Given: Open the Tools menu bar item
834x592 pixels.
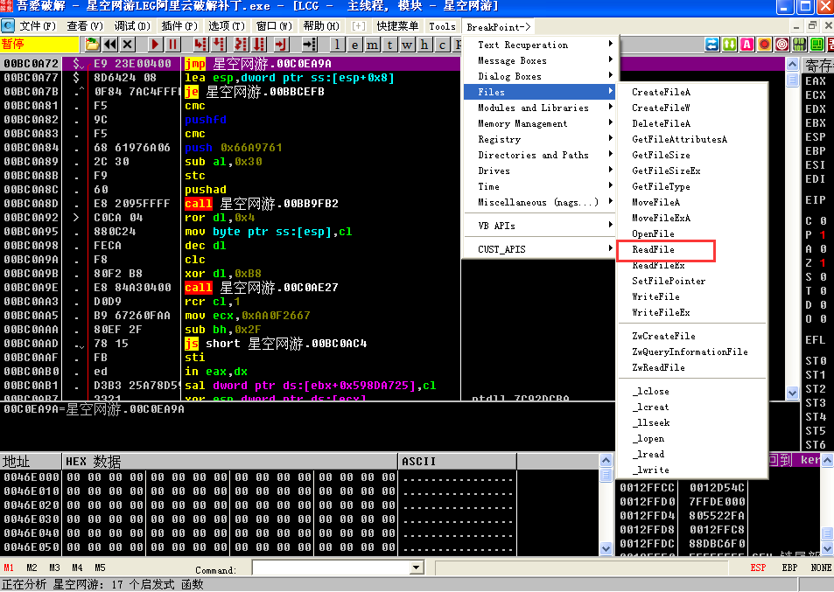Looking at the screenshot, I should pyautogui.click(x=442, y=26).
